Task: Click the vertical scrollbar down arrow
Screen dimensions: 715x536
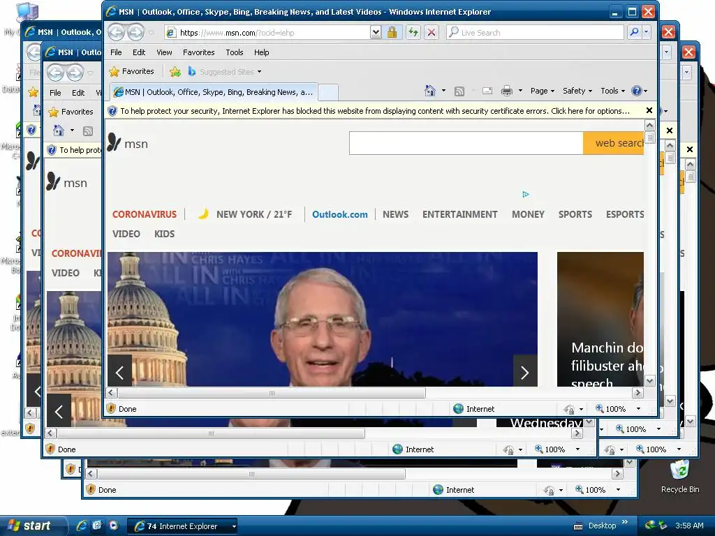Action: (650, 381)
